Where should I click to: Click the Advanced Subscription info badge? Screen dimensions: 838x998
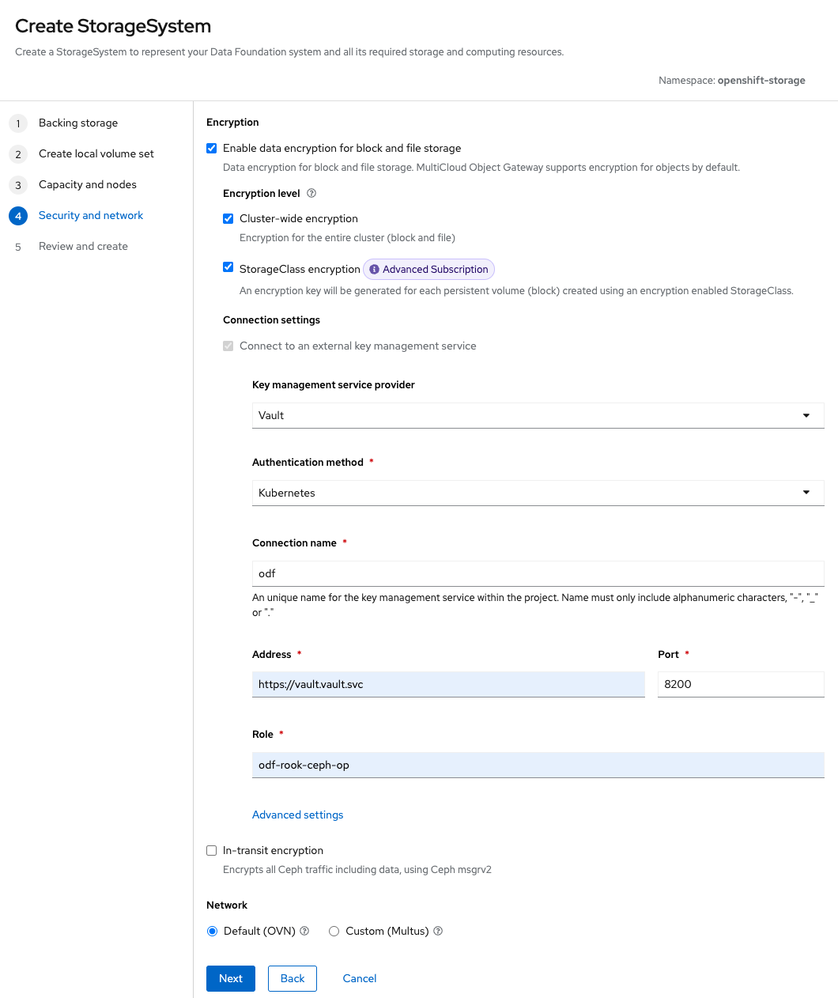tap(428, 270)
